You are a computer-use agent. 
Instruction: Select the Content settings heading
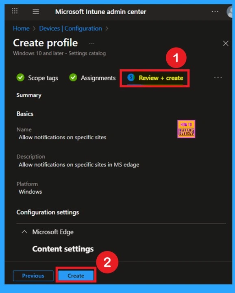pos(63,249)
